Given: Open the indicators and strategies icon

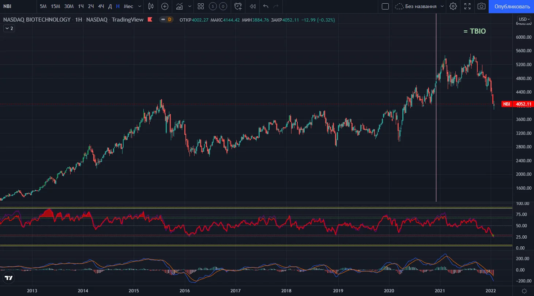Looking at the screenshot, I should [180, 6].
